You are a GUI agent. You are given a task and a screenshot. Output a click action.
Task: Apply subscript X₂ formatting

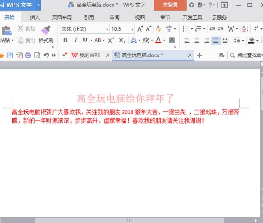point(122,40)
